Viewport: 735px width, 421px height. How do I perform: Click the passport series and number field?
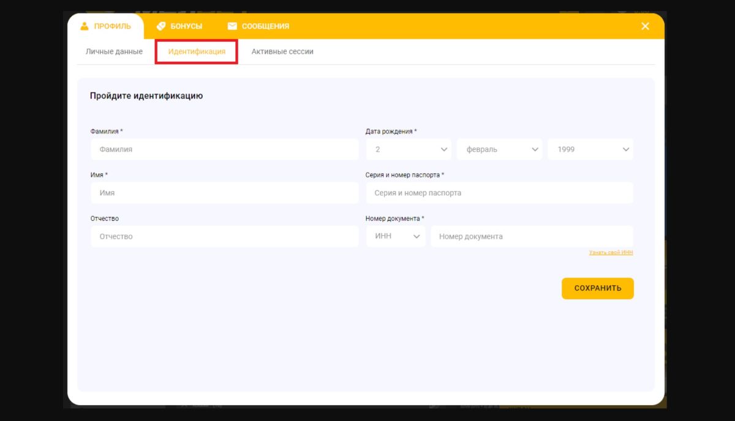click(499, 193)
